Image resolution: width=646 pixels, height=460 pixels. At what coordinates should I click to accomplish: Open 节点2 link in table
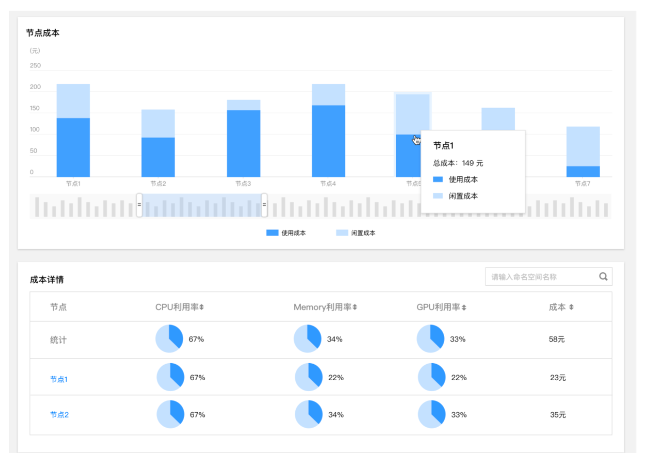(59, 415)
